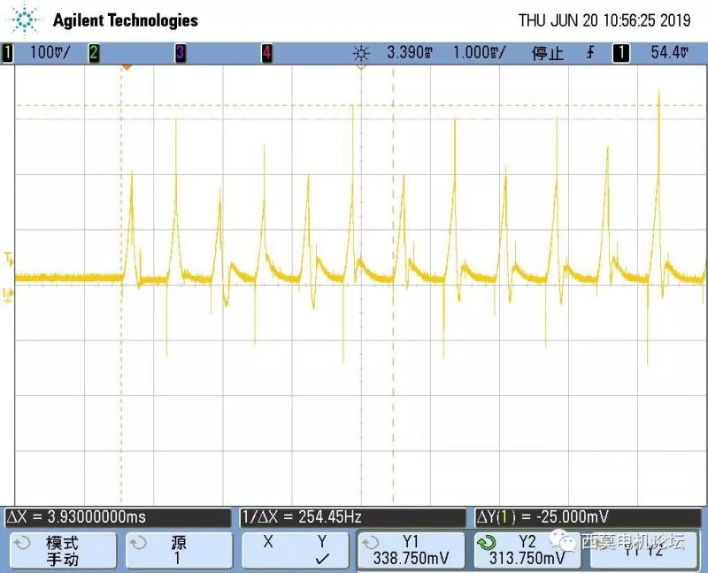
Task: Click the ground level marker on left edge
Action: (x=9, y=294)
